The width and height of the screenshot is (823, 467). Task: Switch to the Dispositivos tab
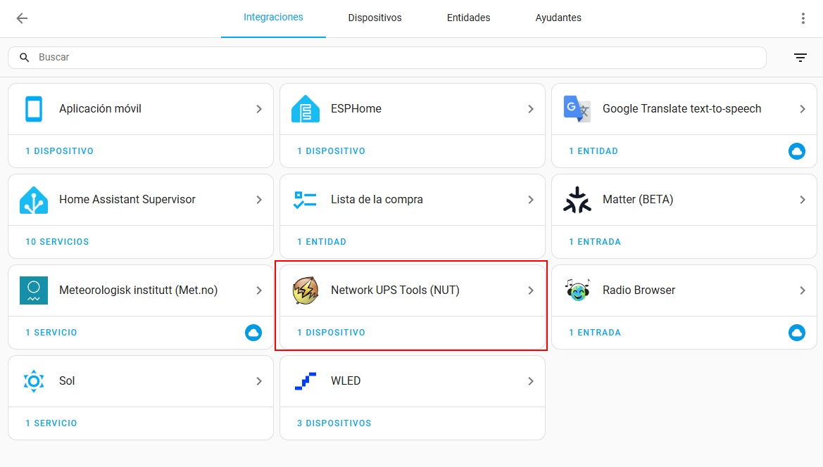point(375,18)
